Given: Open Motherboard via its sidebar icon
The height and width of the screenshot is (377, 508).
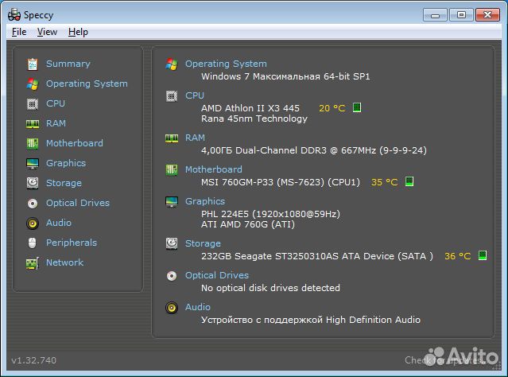Looking at the screenshot, I should pyautogui.click(x=32, y=143).
